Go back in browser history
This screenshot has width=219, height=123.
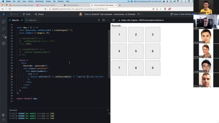(x=2, y=9)
